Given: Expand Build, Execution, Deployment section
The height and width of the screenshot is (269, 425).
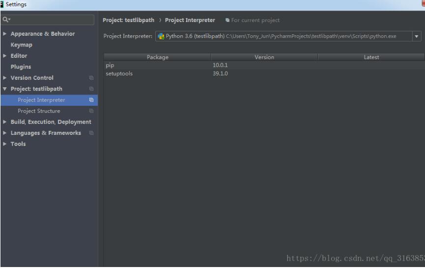Looking at the screenshot, I should pyautogui.click(x=4, y=122).
